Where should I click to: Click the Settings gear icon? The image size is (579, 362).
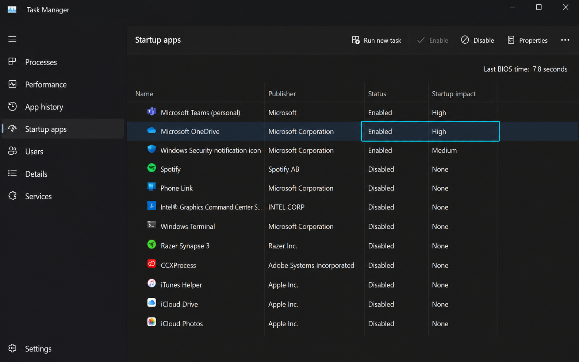12,348
